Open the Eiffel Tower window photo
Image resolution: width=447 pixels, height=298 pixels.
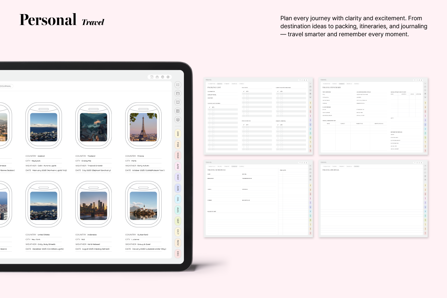tap(143, 127)
